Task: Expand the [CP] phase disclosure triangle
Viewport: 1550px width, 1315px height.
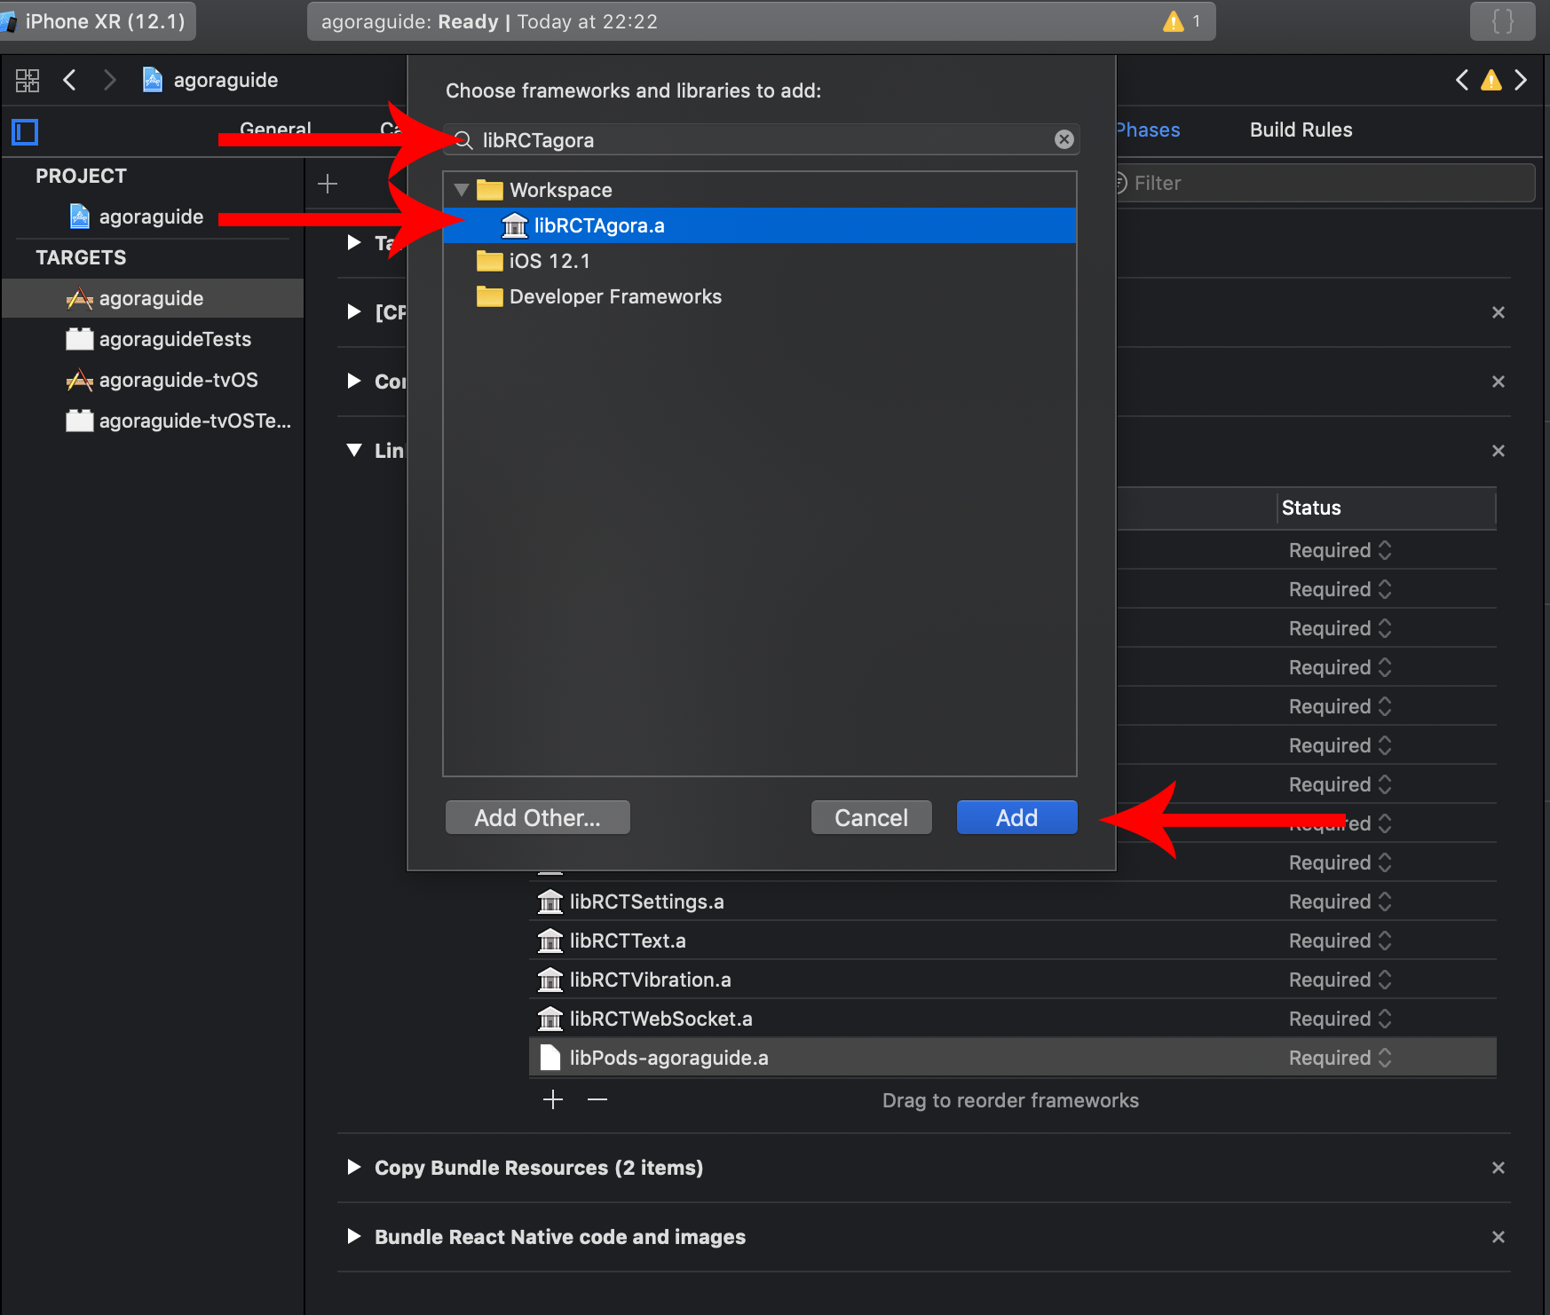Action: [354, 311]
